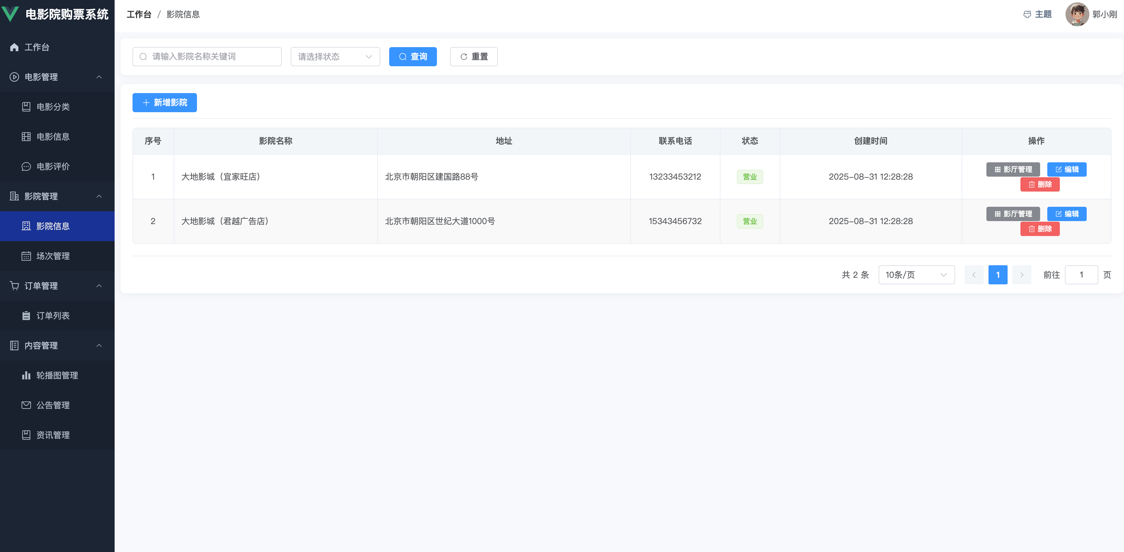Open the 请选择状态 dropdown
The width and height of the screenshot is (1124, 552).
(x=335, y=57)
